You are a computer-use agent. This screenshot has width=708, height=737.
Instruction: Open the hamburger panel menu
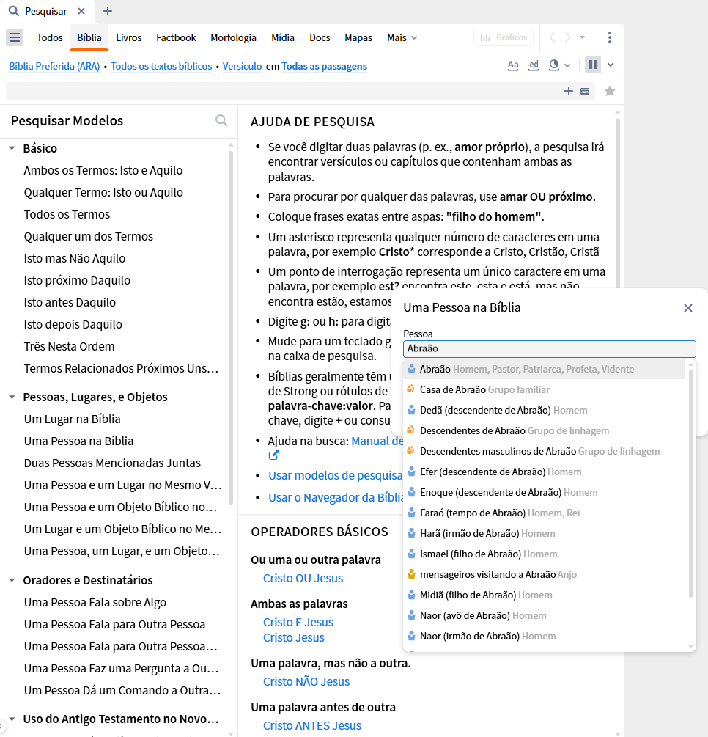[x=15, y=37]
